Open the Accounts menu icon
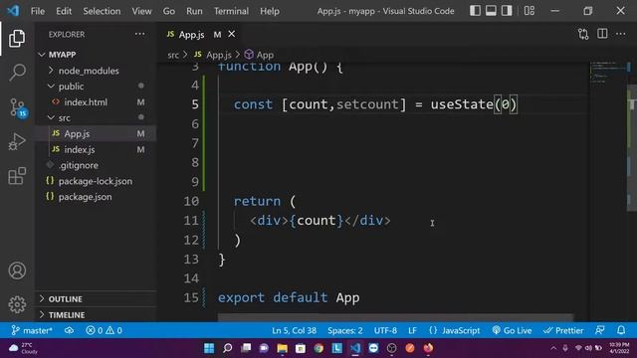The width and height of the screenshot is (637, 358). (x=17, y=270)
